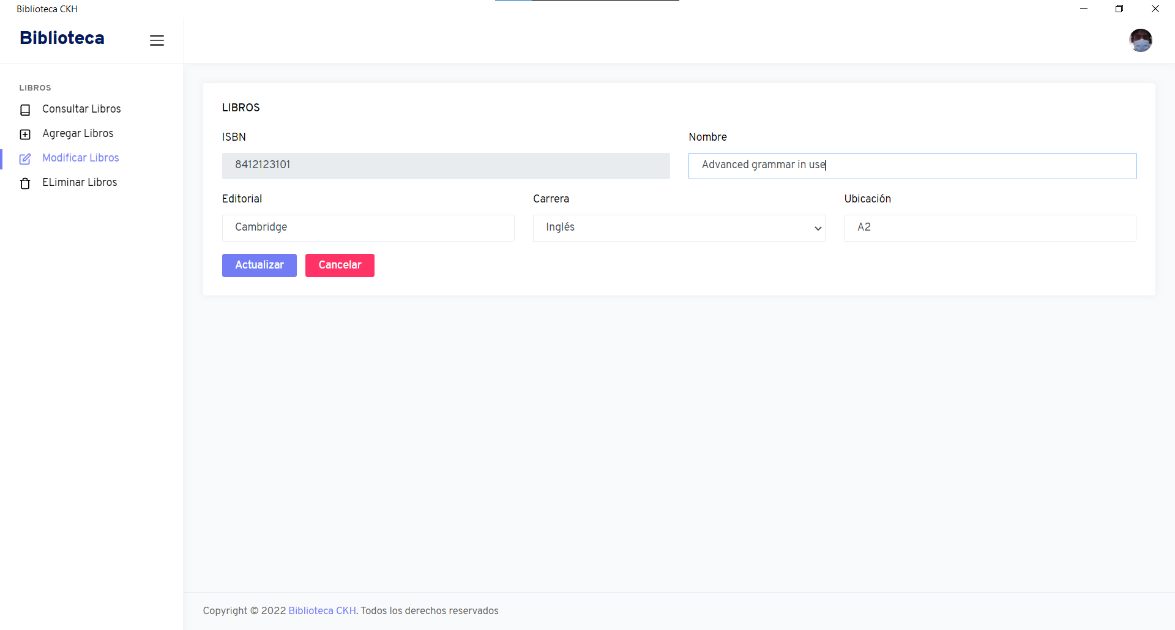Image resolution: width=1175 pixels, height=630 pixels.
Task: Open the sidebar hamburger menu
Action: tap(157, 40)
